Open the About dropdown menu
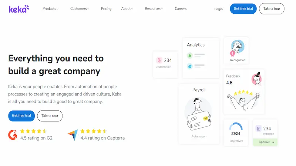Screen dimensions: 296x166 127,9
